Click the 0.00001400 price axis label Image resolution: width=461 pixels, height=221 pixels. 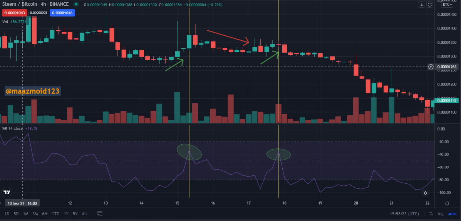pos(447,28)
